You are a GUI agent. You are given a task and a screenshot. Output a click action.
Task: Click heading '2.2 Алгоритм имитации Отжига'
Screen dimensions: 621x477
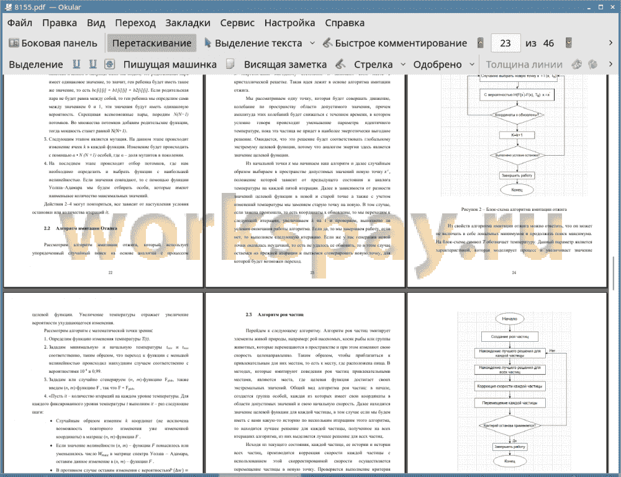point(80,228)
